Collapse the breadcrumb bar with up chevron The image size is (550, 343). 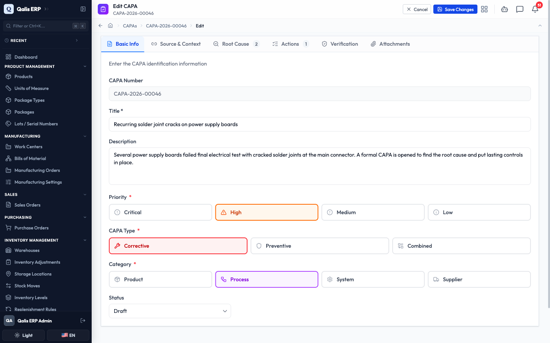[x=540, y=26]
